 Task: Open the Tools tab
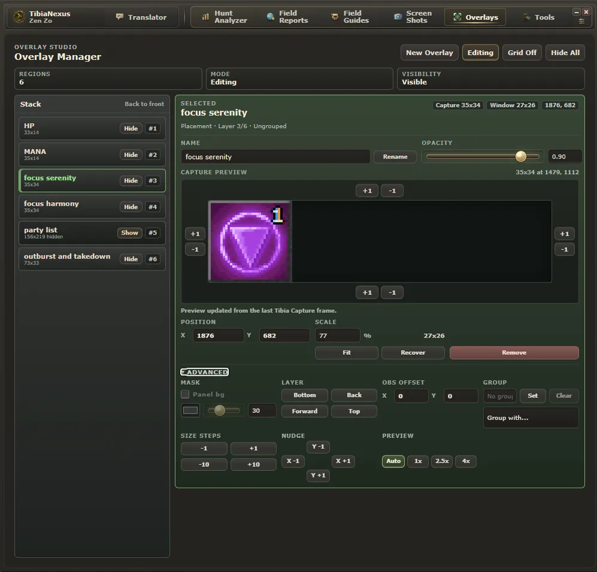coord(539,17)
